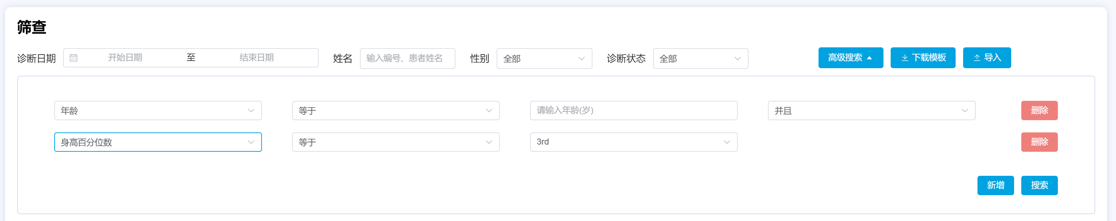The width and height of the screenshot is (1116, 221).
Task: Open the second row 等于 operator dropdown
Action: (x=395, y=142)
